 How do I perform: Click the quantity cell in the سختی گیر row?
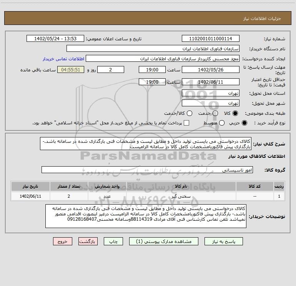(x=69, y=196)
